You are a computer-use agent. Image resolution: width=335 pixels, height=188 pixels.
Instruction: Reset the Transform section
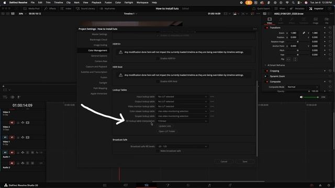tap(330, 28)
